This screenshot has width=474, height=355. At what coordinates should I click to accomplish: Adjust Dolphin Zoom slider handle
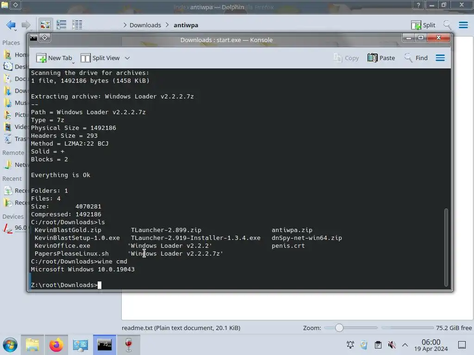point(339,328)
